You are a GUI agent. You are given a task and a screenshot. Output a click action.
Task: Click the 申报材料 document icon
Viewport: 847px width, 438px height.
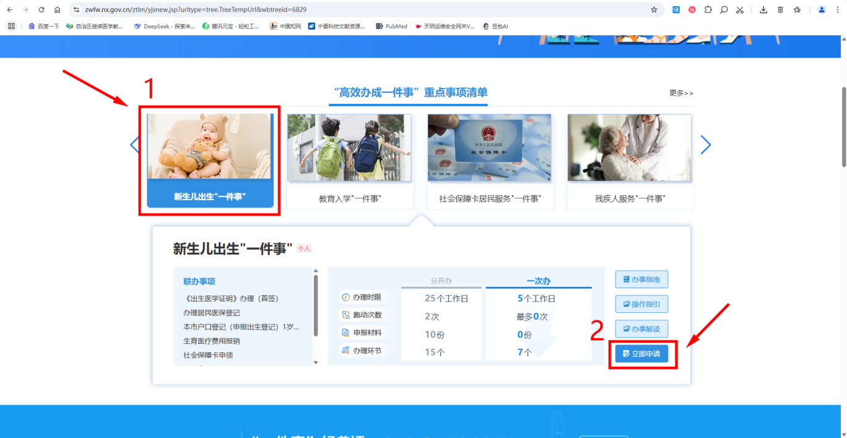[x=345, y=333]
